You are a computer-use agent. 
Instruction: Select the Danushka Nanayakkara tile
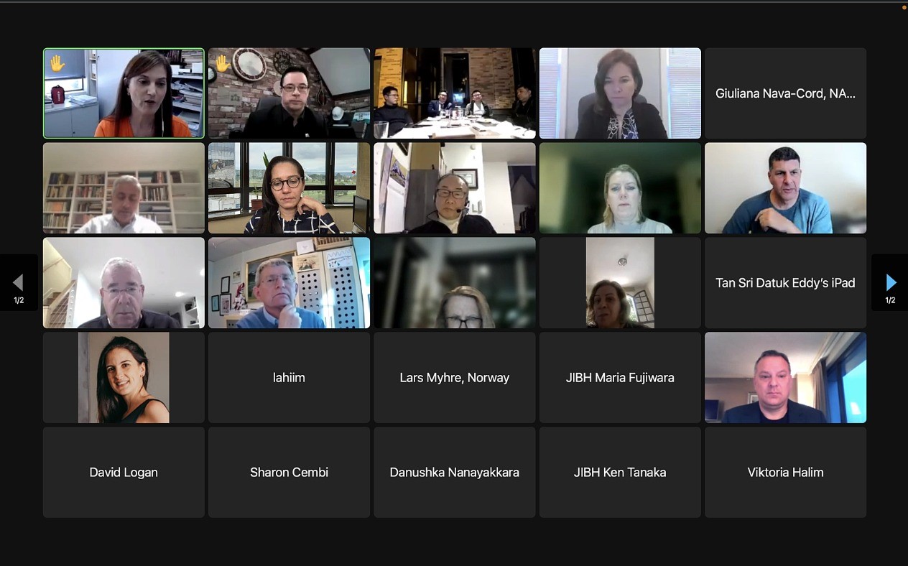(455, 473)
